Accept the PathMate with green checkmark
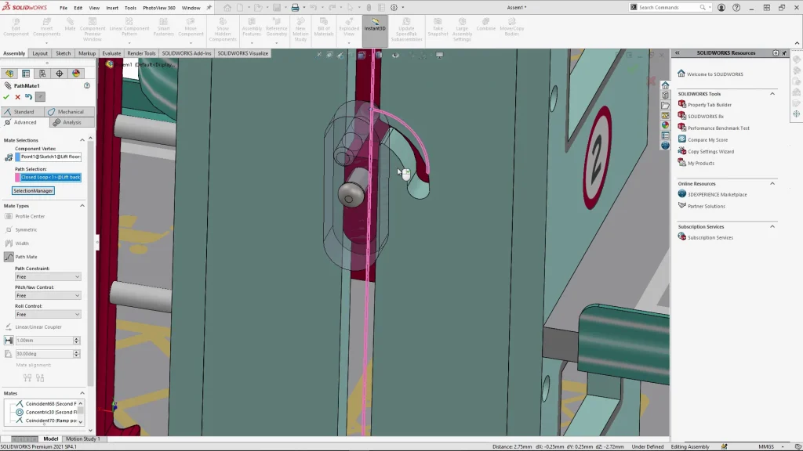 coord(6,97)
